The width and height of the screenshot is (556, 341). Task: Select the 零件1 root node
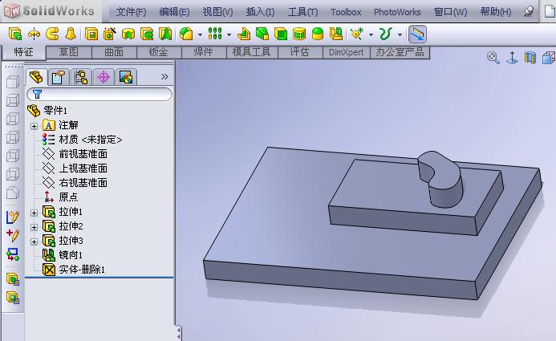48,111
